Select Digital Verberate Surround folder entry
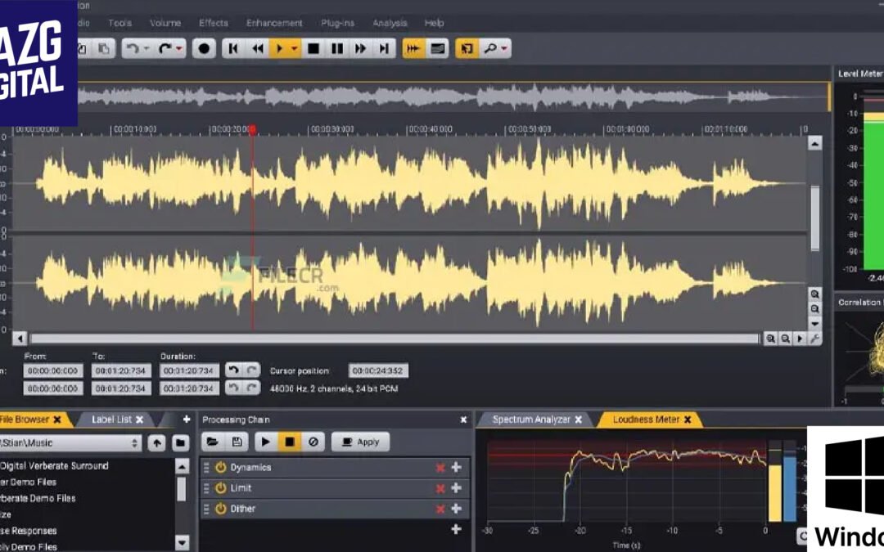The width and height of the screenshot is (884, 552). [x=54, y=466]
